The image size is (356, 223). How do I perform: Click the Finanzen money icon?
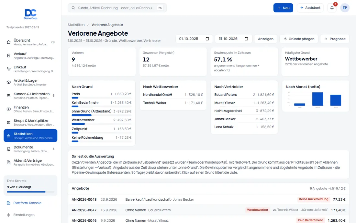click(x=9, y=109)
